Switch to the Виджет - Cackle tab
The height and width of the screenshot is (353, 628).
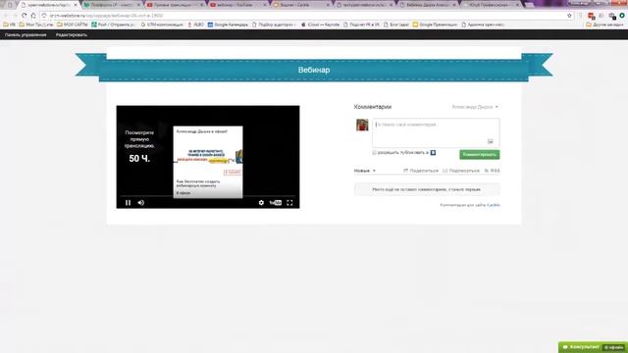[301, 5]
